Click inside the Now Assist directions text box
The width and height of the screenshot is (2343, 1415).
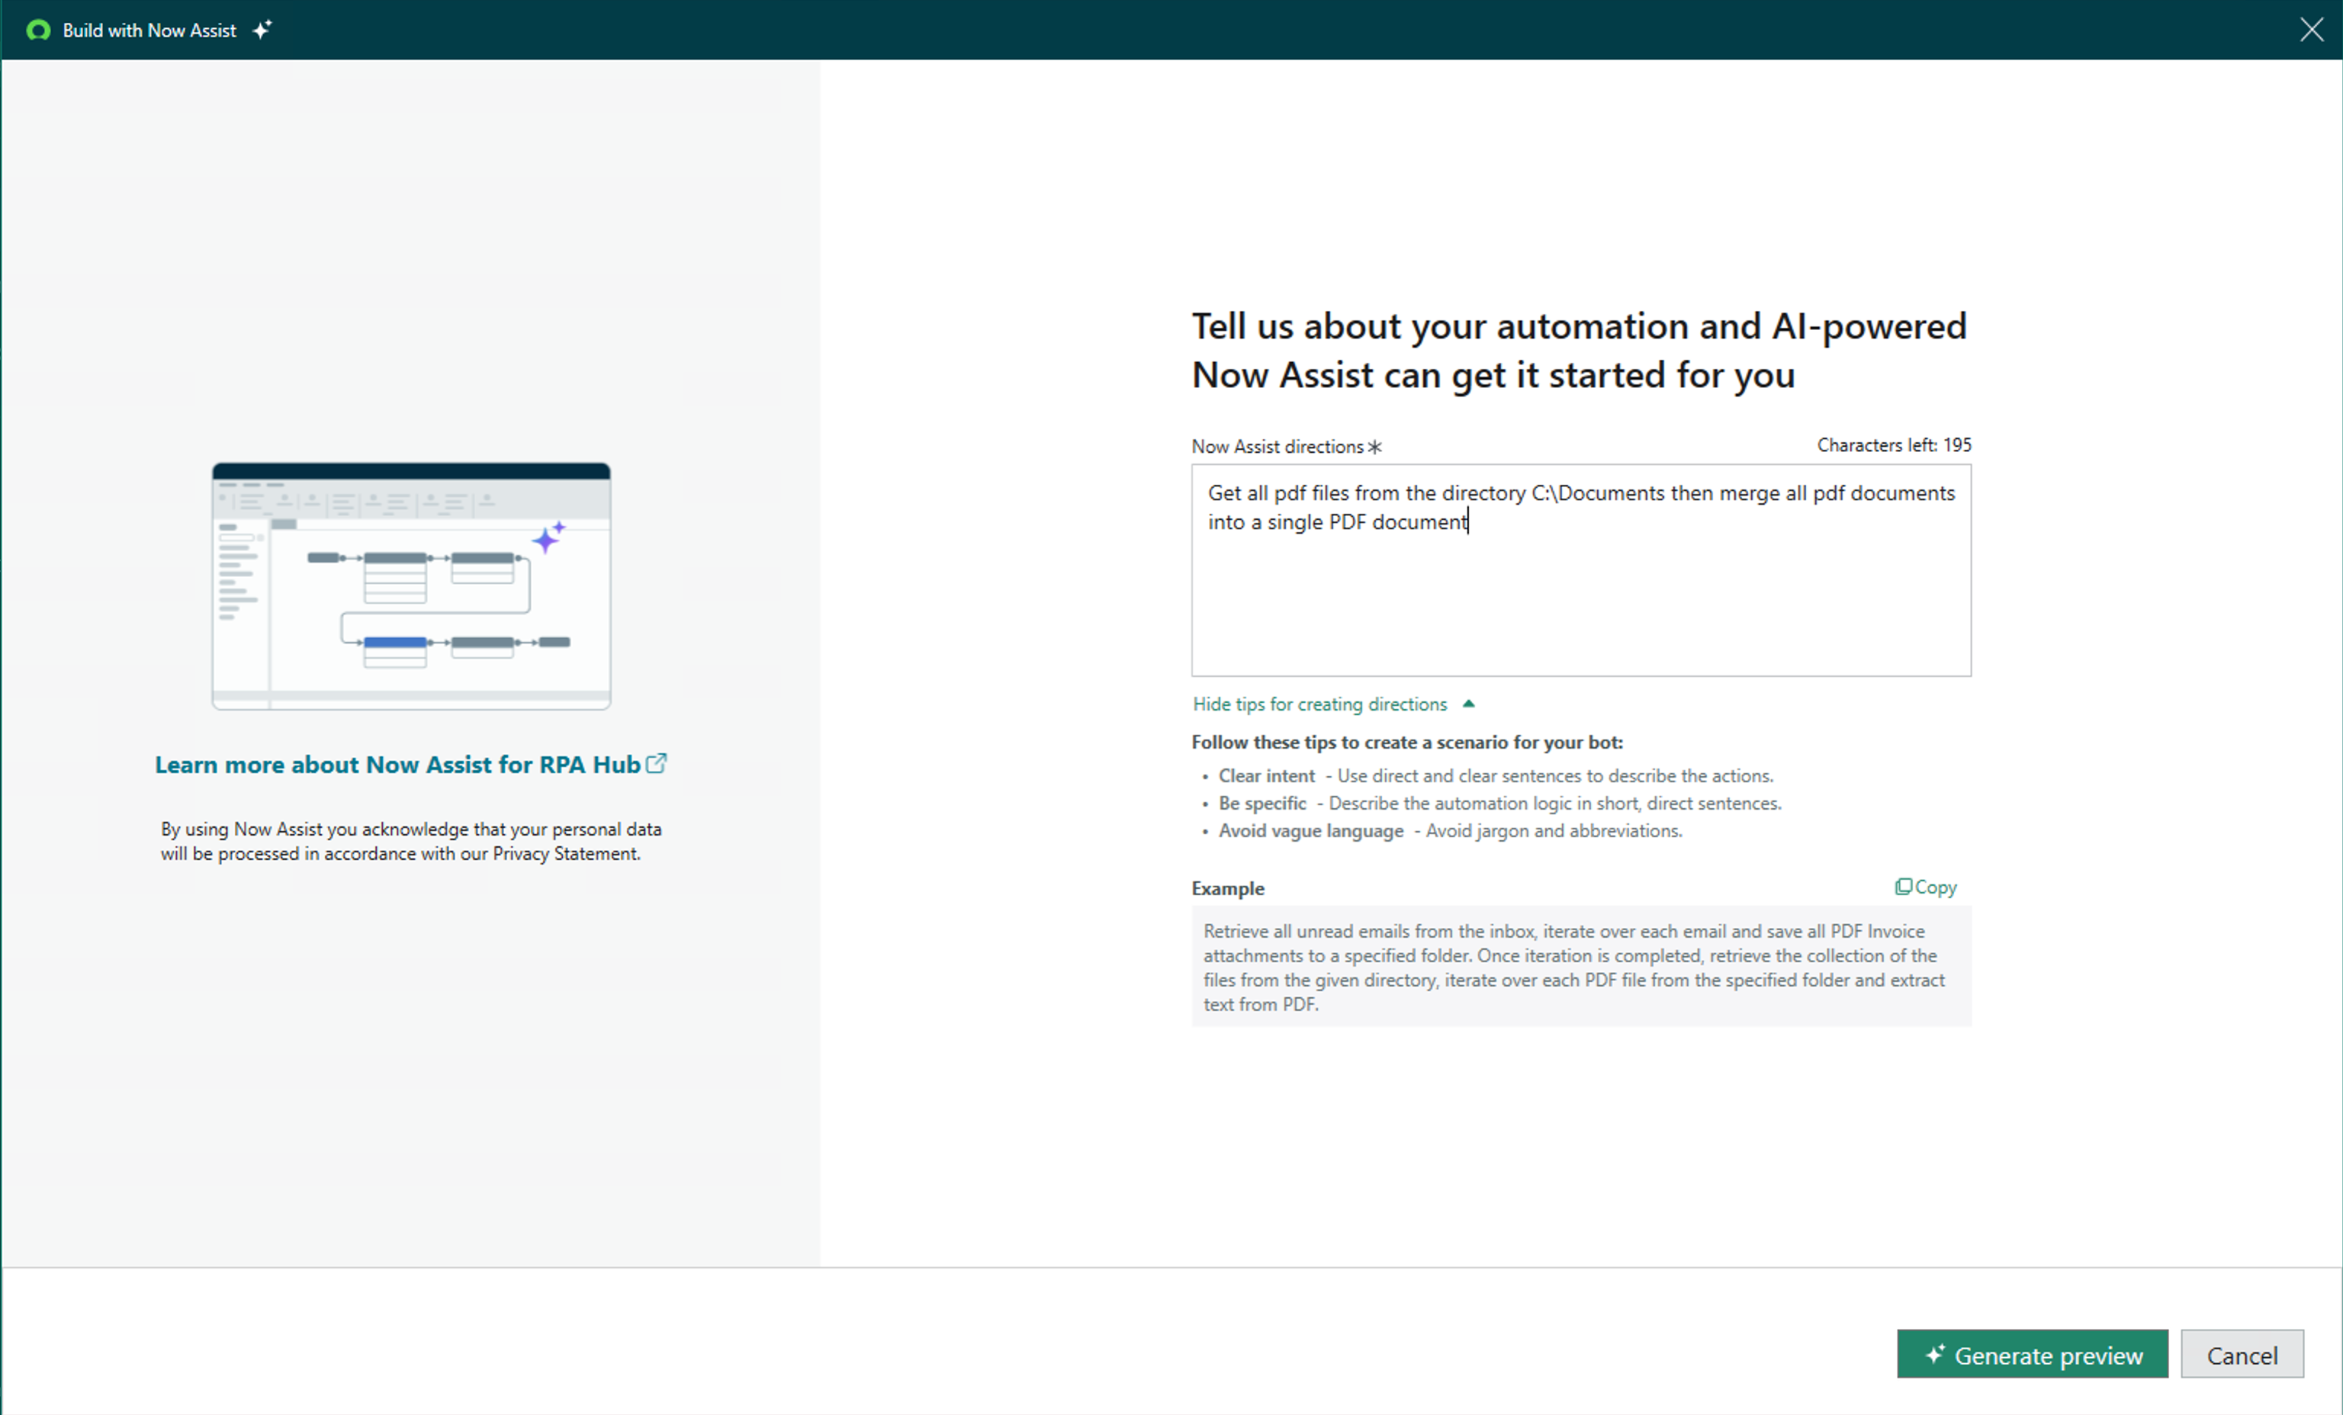click(1580, 570)
